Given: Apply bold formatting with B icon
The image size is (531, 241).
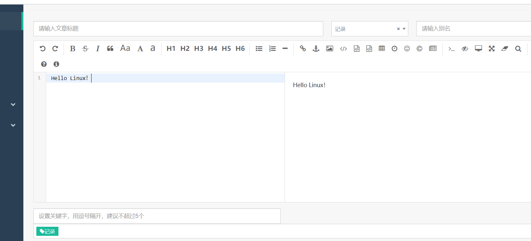Looking at the screenshot, I should (x=73, y=49).
